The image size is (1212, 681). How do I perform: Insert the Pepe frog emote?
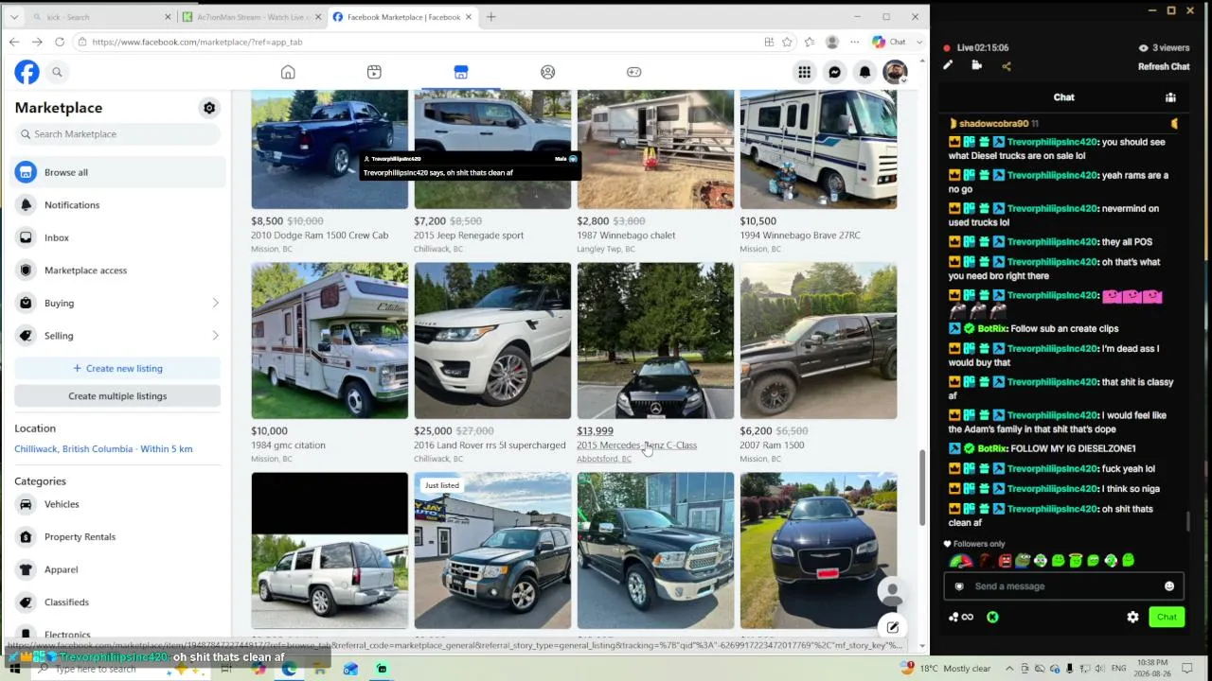(x=1023, y=561)
